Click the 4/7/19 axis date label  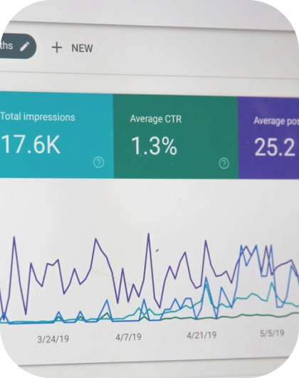128,337
